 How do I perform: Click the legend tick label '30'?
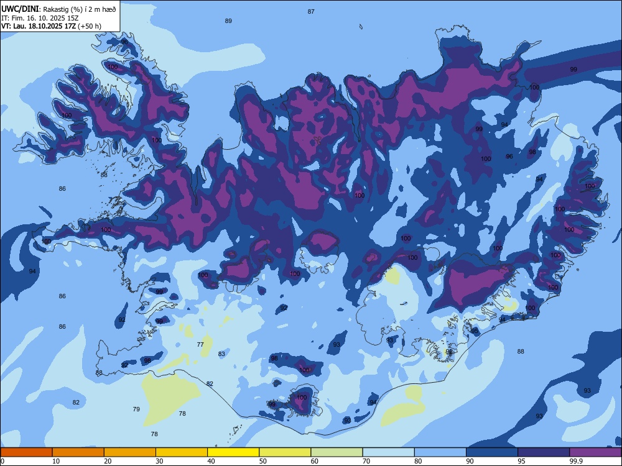point(159,461)
